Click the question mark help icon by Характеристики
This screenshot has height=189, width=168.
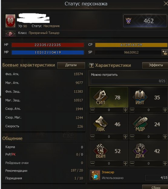(x=91, y=65)
